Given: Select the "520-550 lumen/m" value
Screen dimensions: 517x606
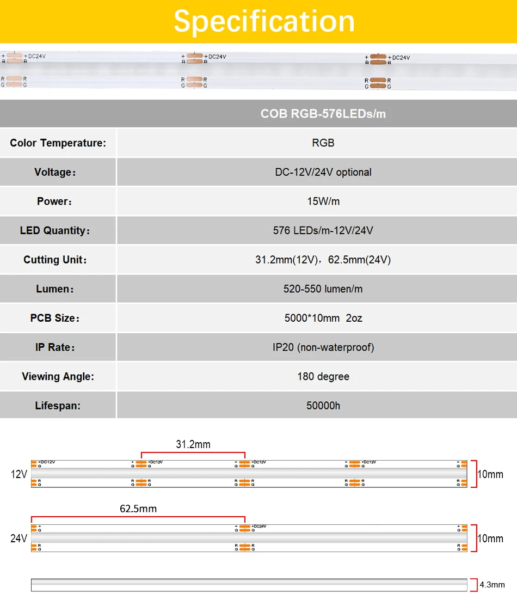Looking at the screenshot, I should click(323, 289).
